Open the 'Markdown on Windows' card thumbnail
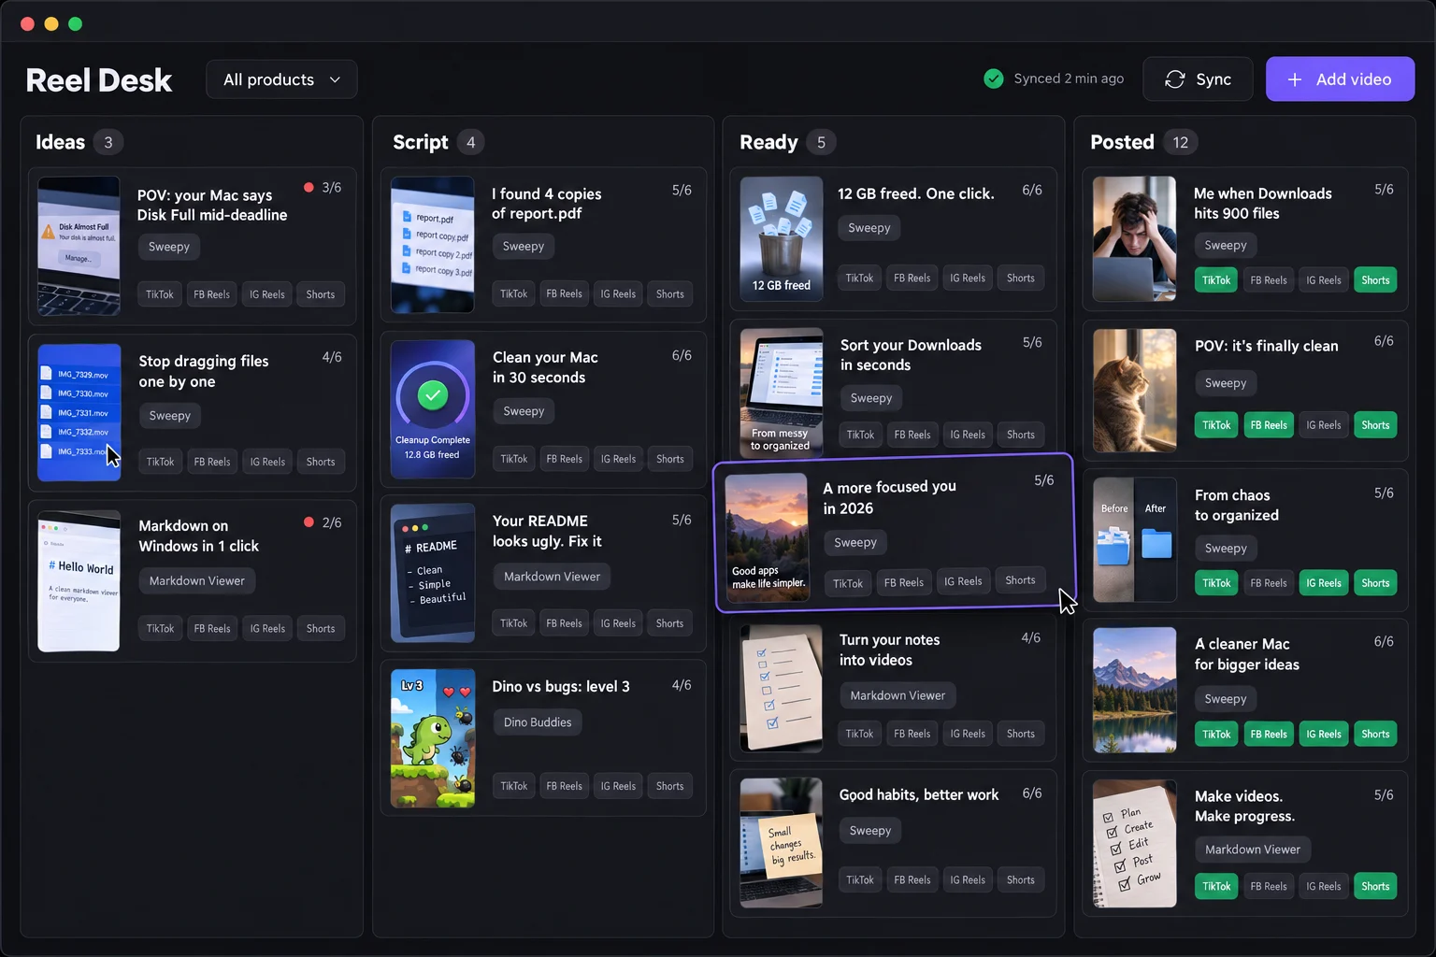Image resolution: width=1436 pixels, height=957 pixels. pos(79,580)
